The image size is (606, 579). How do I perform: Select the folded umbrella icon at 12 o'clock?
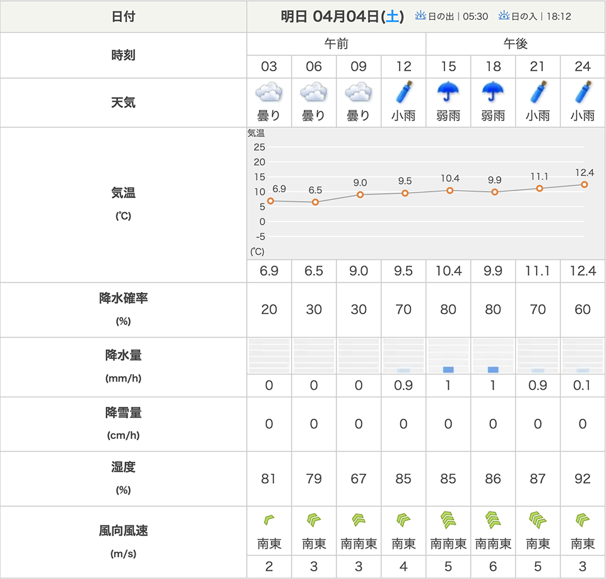coord(403,93)
